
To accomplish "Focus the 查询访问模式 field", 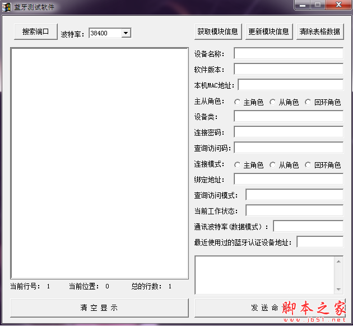I will [x=295, y=195].
